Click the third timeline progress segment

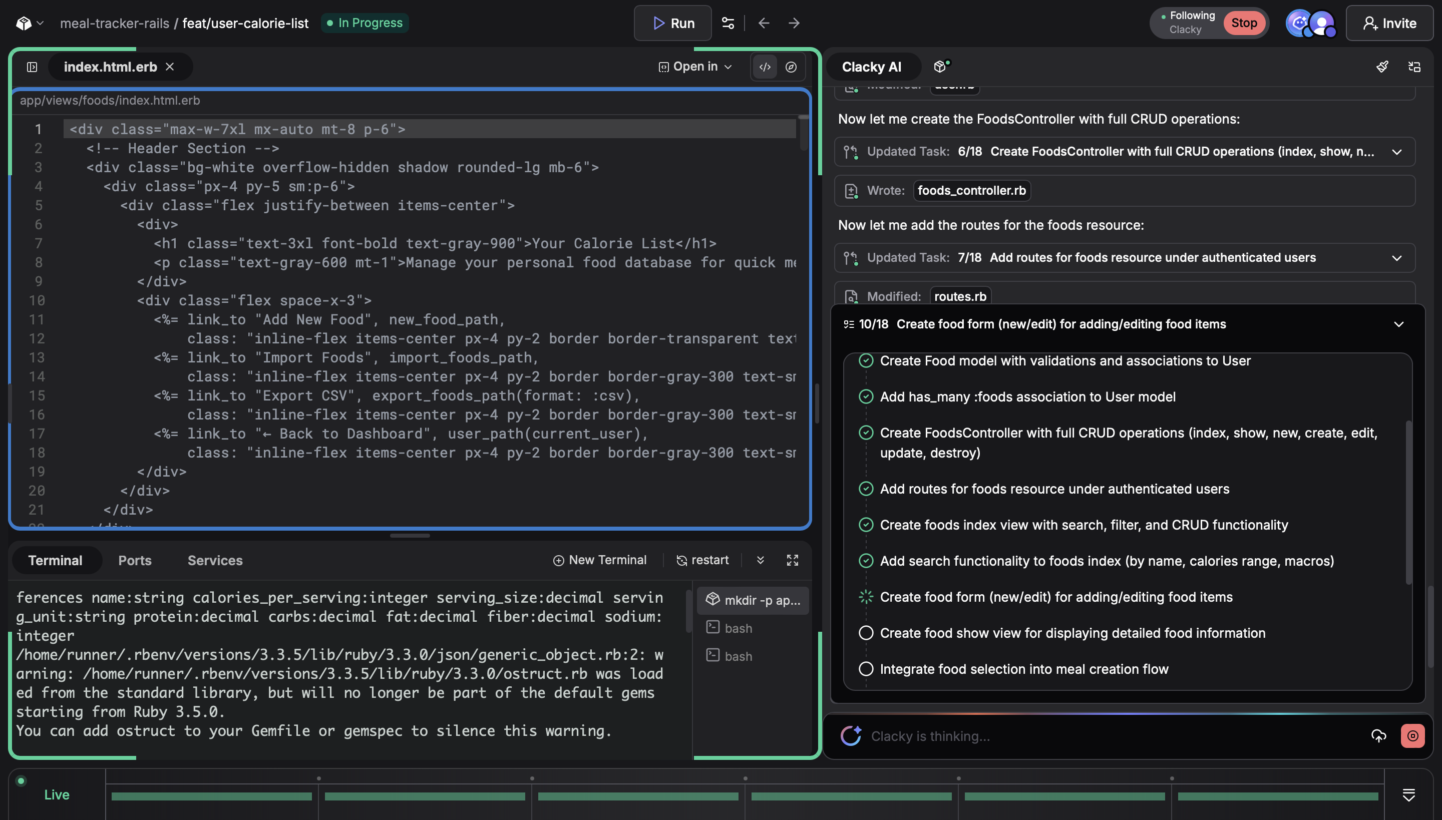(638, 796)
